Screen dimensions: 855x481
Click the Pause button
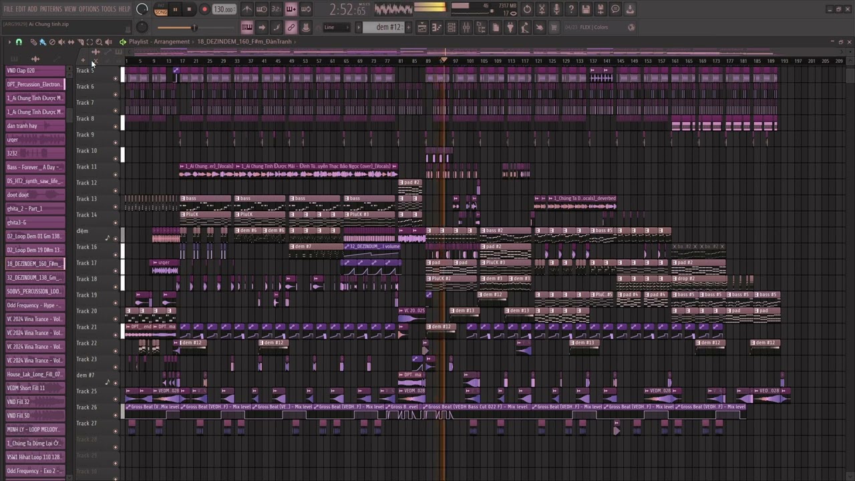pos(175,9)
